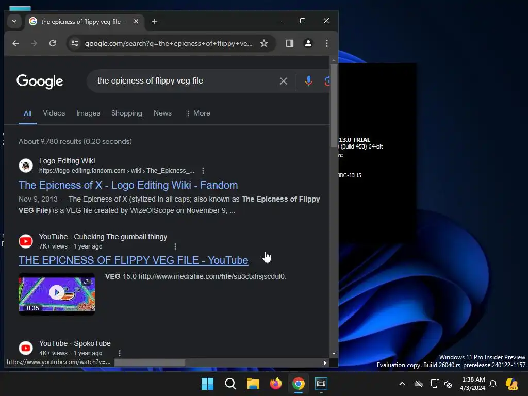528x396 pixels.
Task: Switch to Images results tab
Action: pyautogui.click(x=88, y=113)
